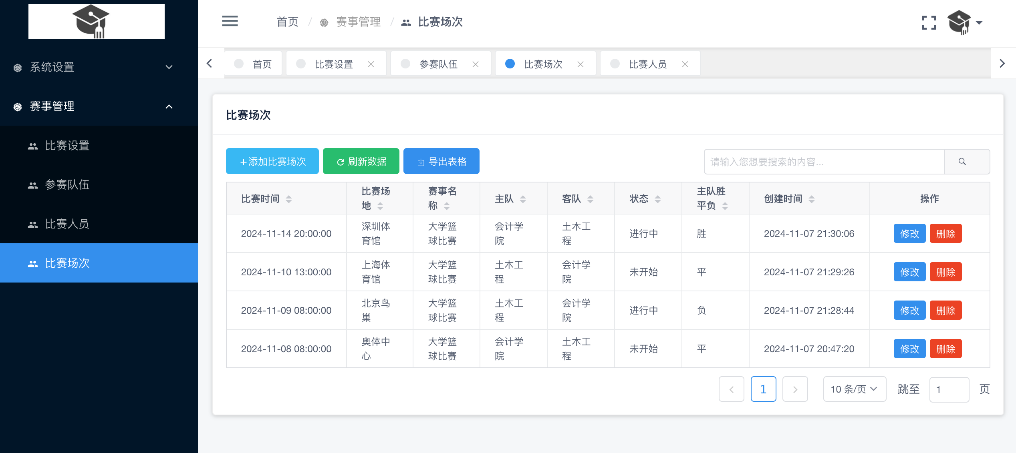Sort by 主队胜平负 column
Image resolution: width=1016 pixels, height=453 pixels.
725,206
